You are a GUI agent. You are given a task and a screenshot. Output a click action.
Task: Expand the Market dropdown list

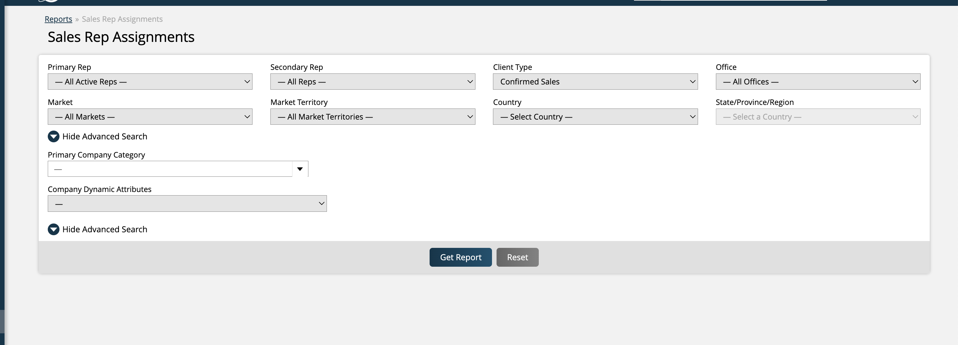tap(150, 117)
